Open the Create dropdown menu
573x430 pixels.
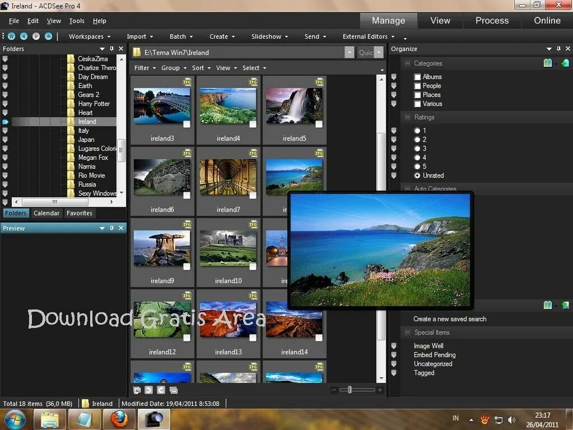coord(222,36)
